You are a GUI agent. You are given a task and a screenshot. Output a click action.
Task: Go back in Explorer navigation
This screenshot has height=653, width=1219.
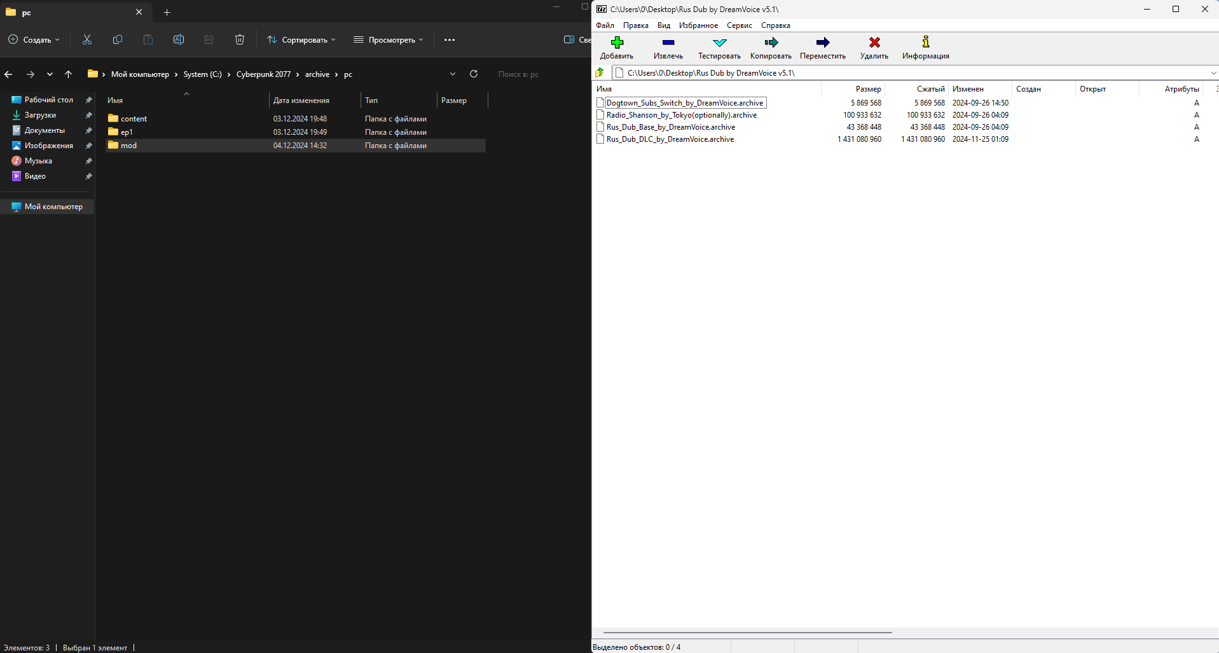point(8,74)
